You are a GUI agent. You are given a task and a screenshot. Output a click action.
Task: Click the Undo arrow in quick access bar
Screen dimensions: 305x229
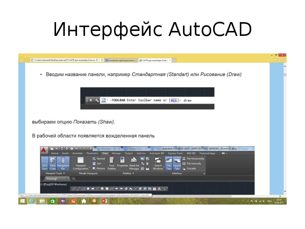click(x=77, y=148)
